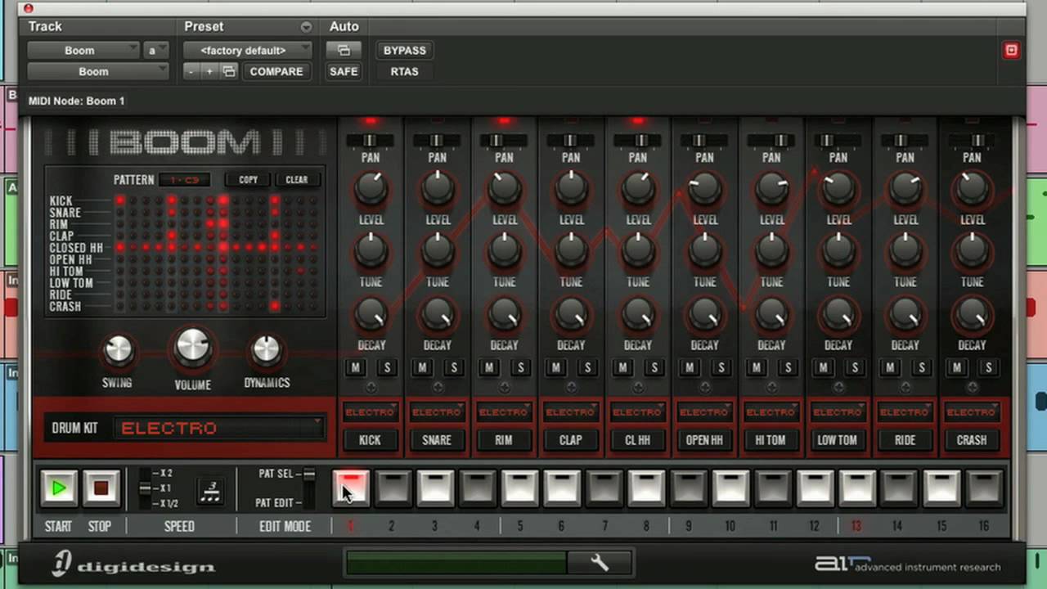The image size is (1047, 589).
Task: Click the preset library icon next to plus
Action: point(230,72)
